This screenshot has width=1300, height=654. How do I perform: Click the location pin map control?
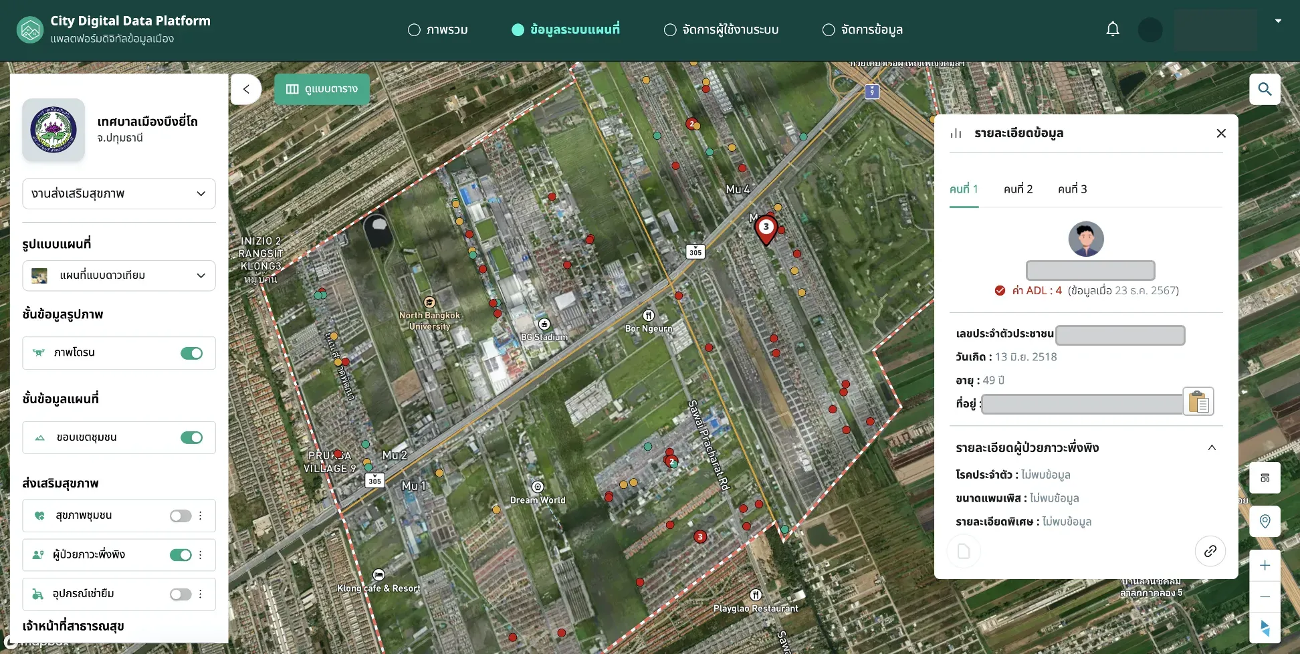[x=1265, y=522]
